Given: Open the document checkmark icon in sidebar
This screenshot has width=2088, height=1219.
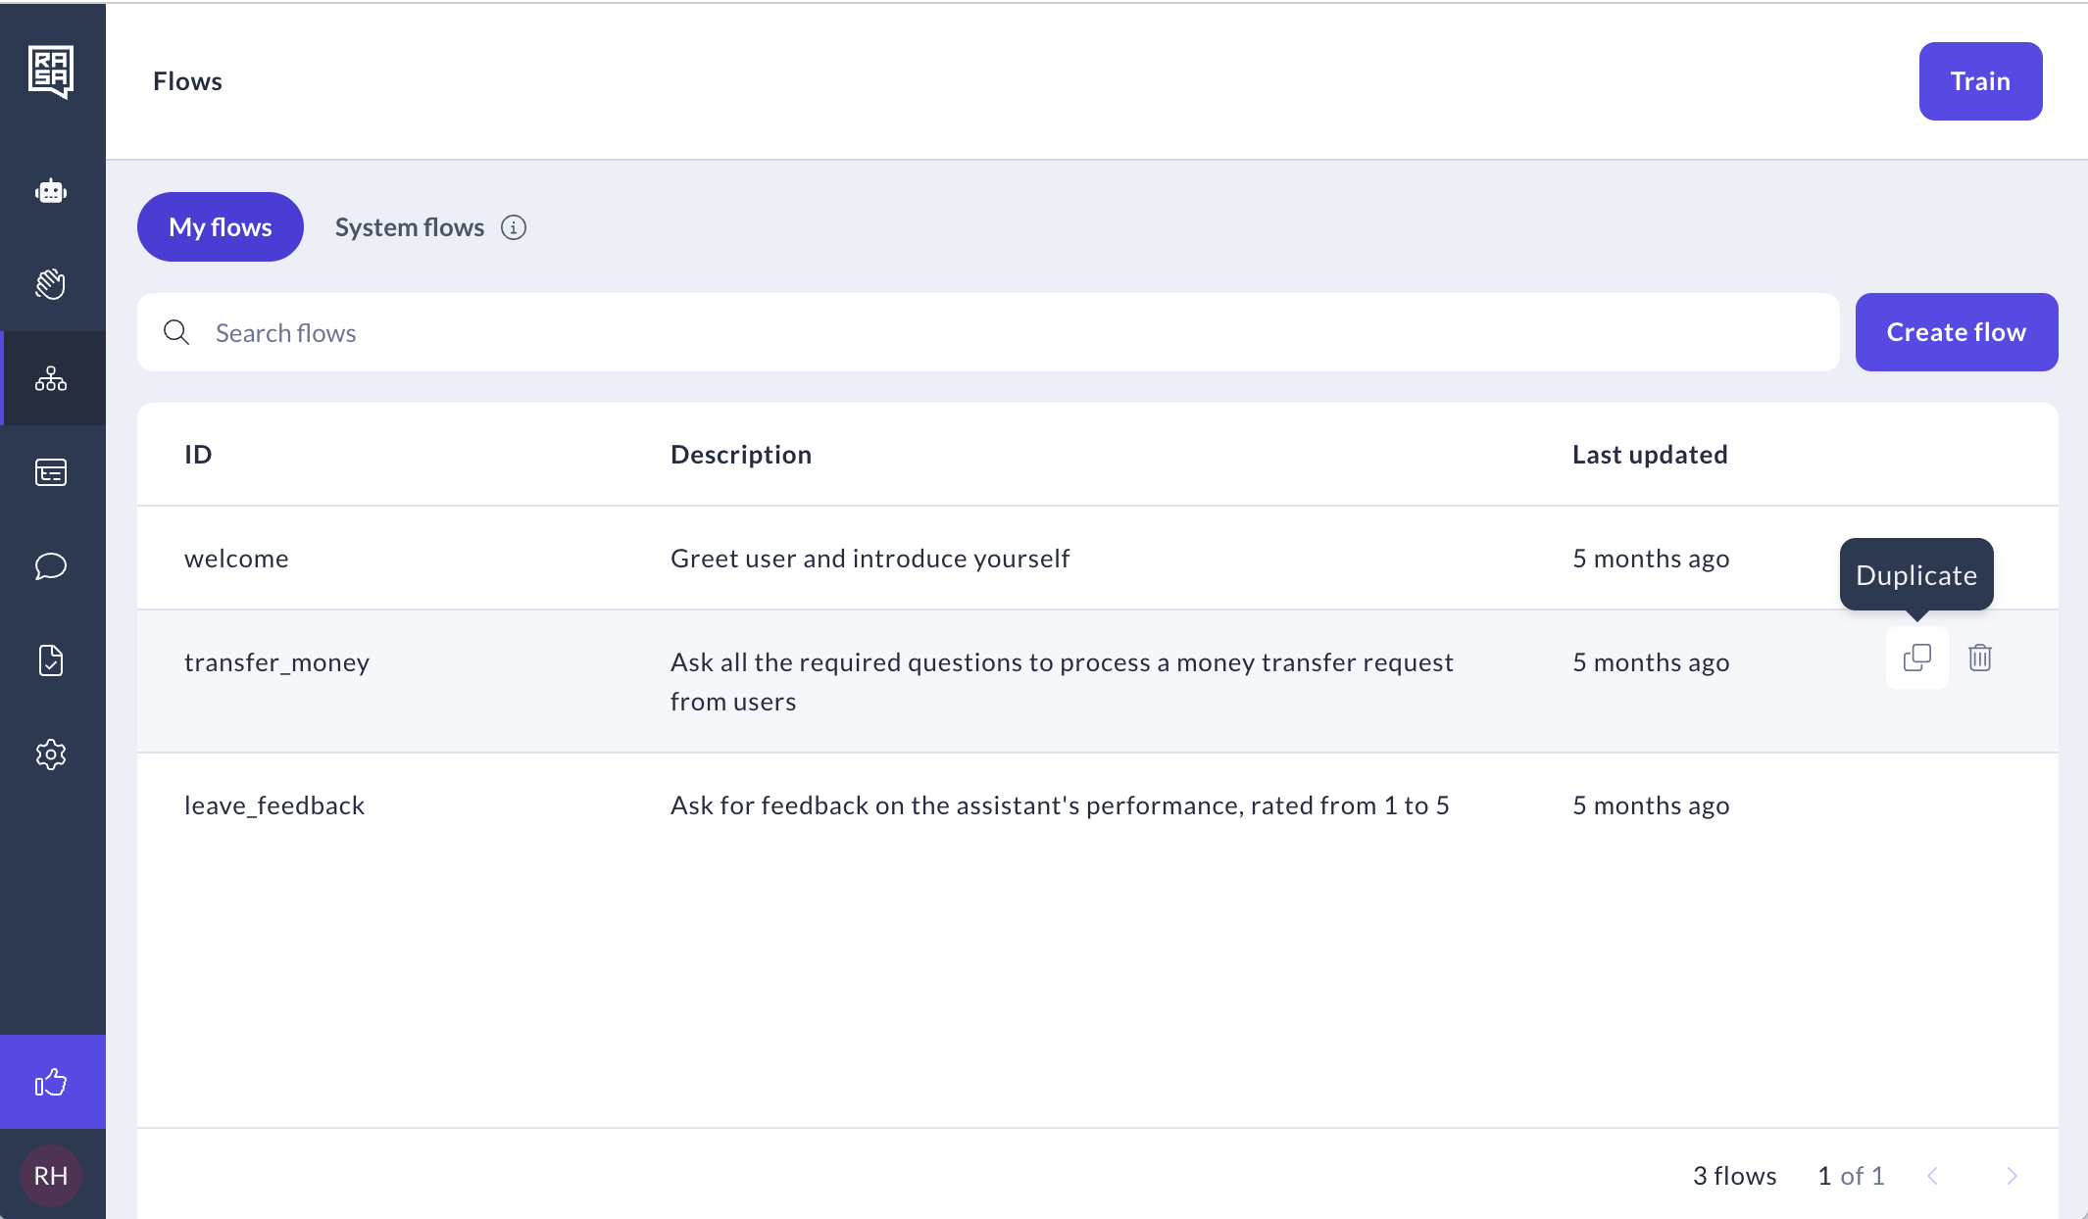Looking at the screenshot, I should pyautogui.click(x=51, y=660).
